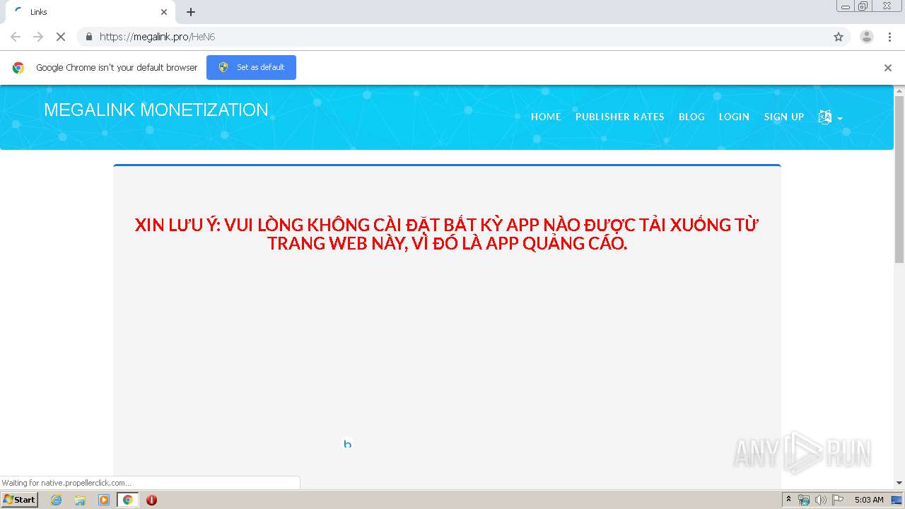Open Action Center flag icon
The image size is (905, 509).
point(837,500)
